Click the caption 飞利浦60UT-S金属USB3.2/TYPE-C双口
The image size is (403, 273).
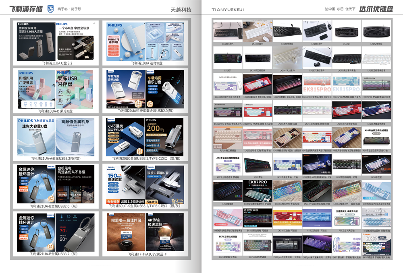click(144, 206)
